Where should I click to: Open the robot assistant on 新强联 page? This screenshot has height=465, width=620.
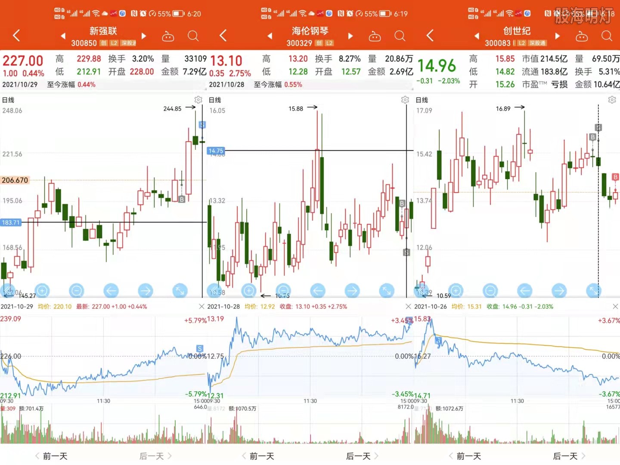(x=168, y=37)
